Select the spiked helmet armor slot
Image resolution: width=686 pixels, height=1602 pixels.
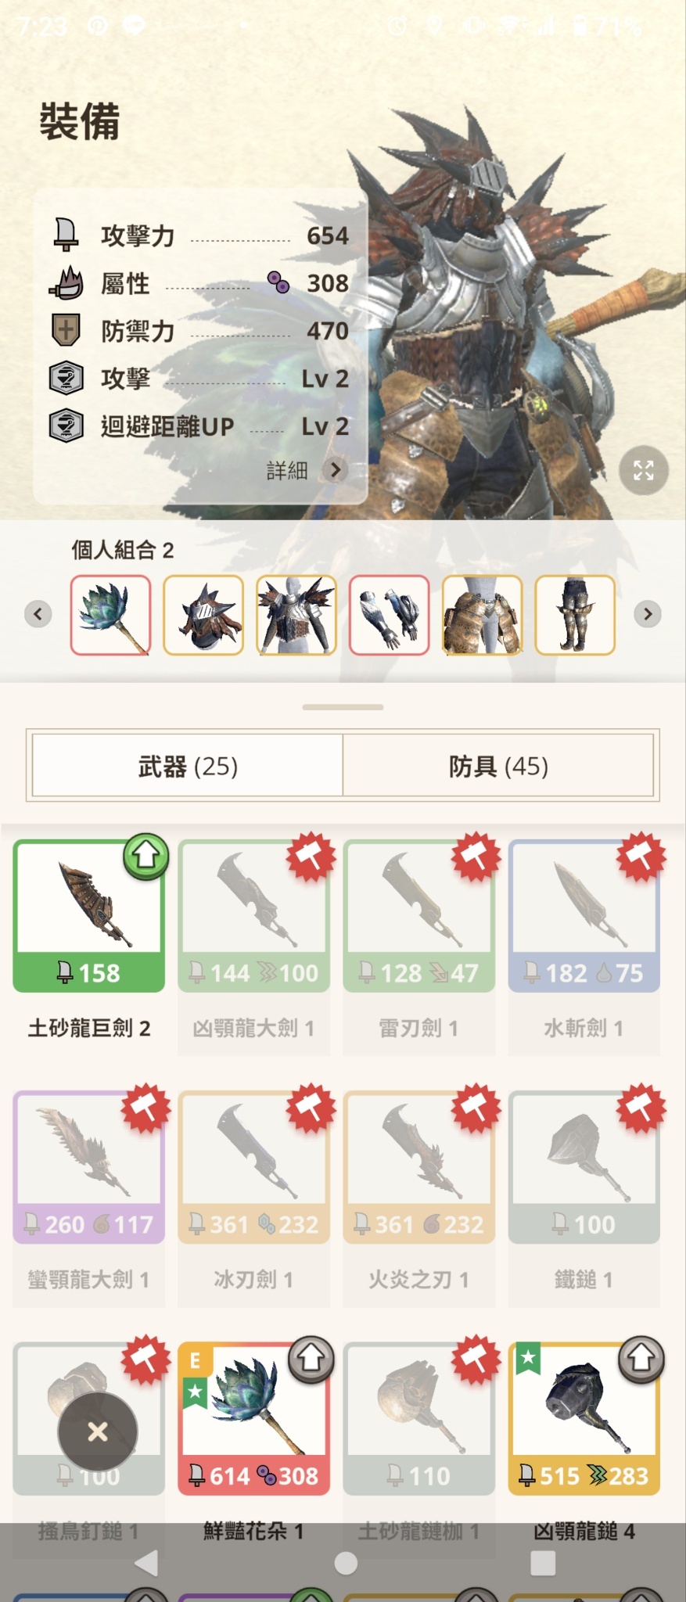[203, 615]
